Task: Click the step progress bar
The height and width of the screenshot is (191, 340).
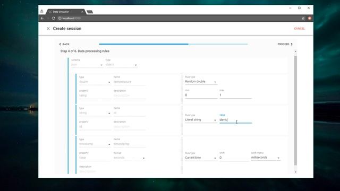Action: pos(173,44)
